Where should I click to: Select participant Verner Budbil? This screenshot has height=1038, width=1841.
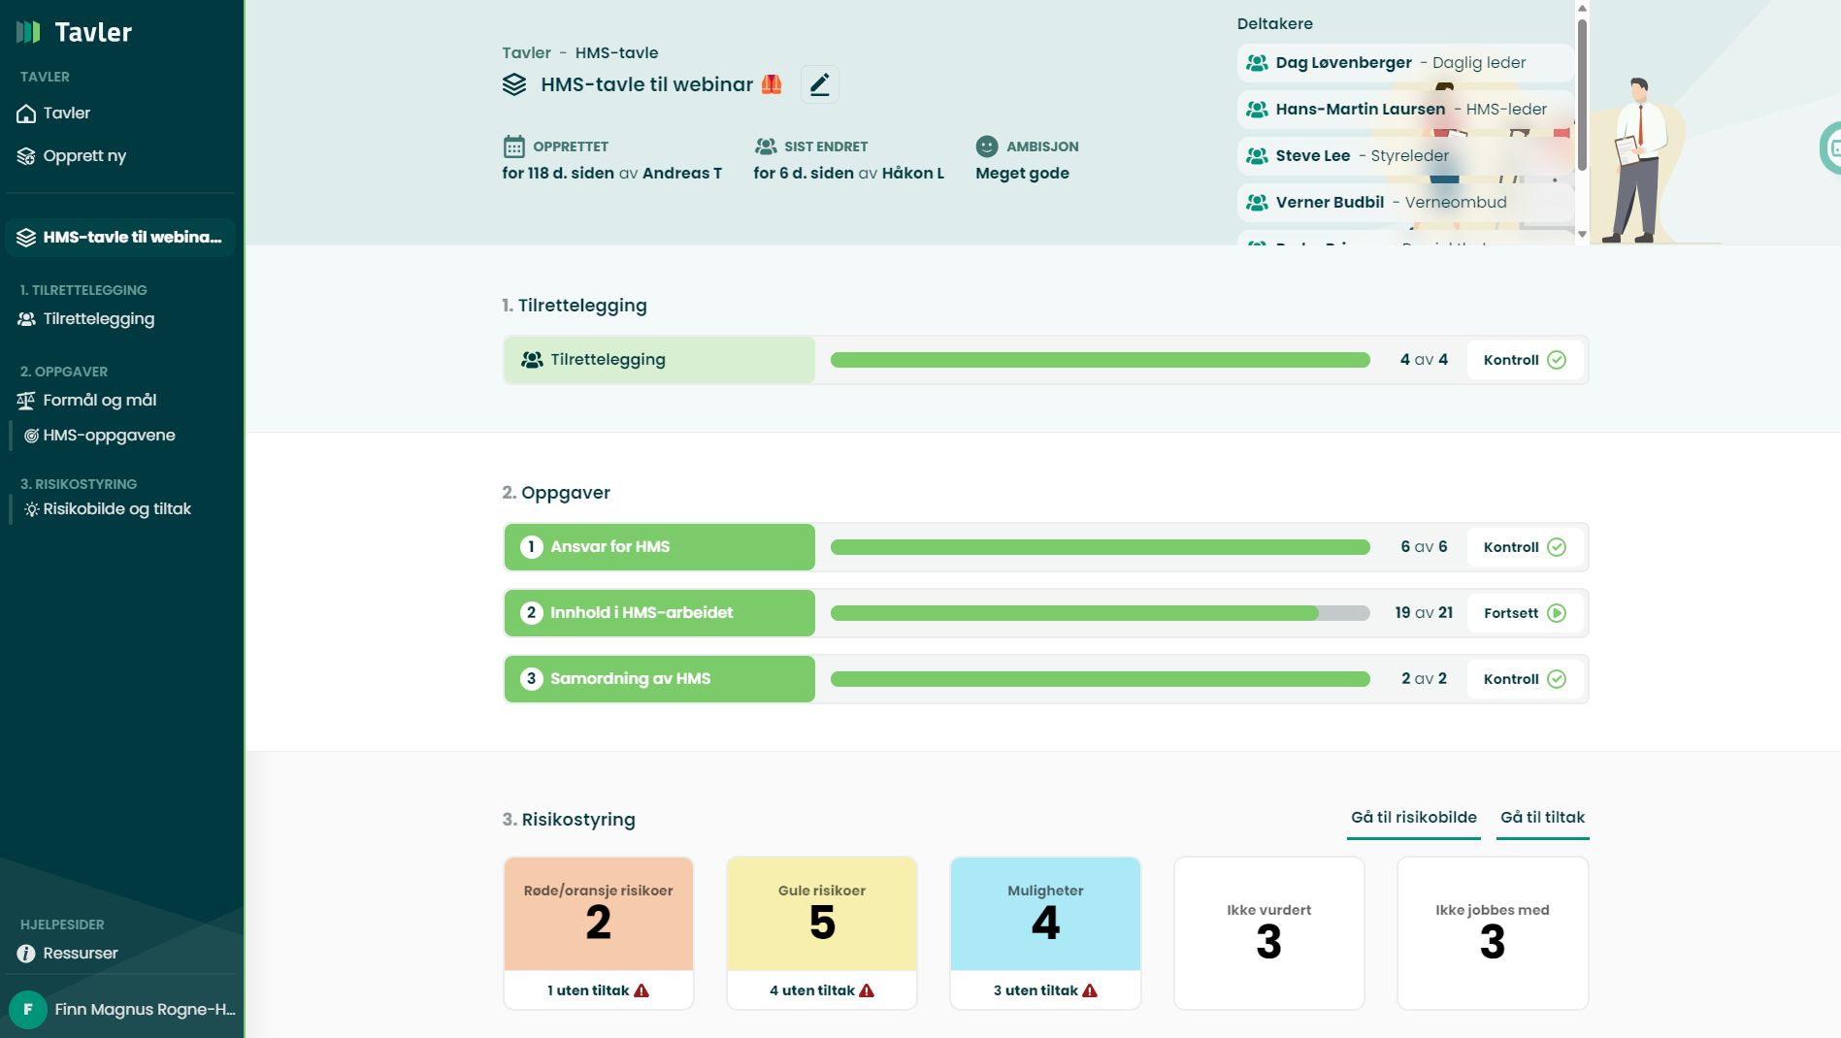pyautogui.click(x=1404, y=203)
